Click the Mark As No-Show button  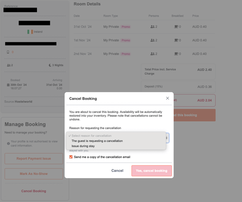[x=34, y=174]
